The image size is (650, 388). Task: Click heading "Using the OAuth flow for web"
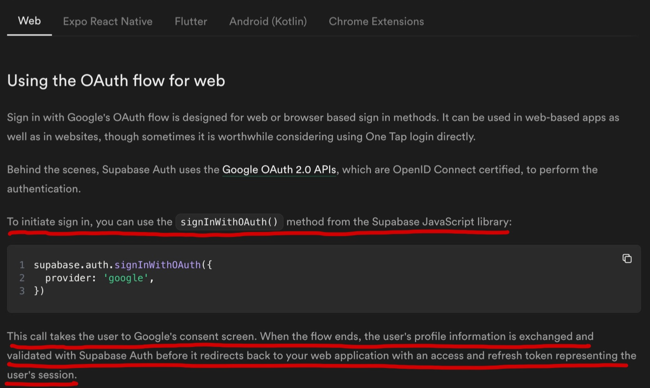pos(116,81)
